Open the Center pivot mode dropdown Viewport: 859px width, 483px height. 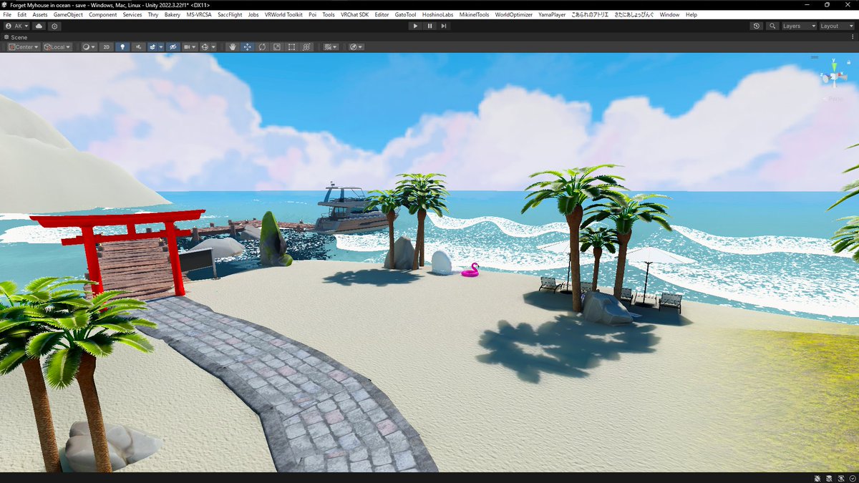[23, 47]
